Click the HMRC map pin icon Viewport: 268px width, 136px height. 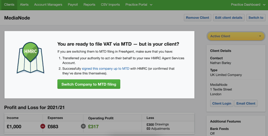point(31,58)
